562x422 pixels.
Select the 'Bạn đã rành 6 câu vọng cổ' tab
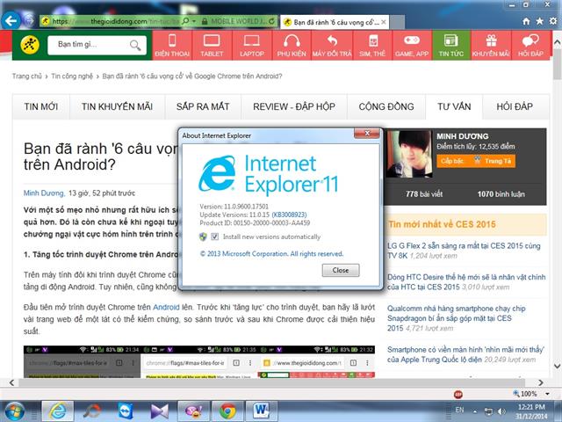(334, 22)
